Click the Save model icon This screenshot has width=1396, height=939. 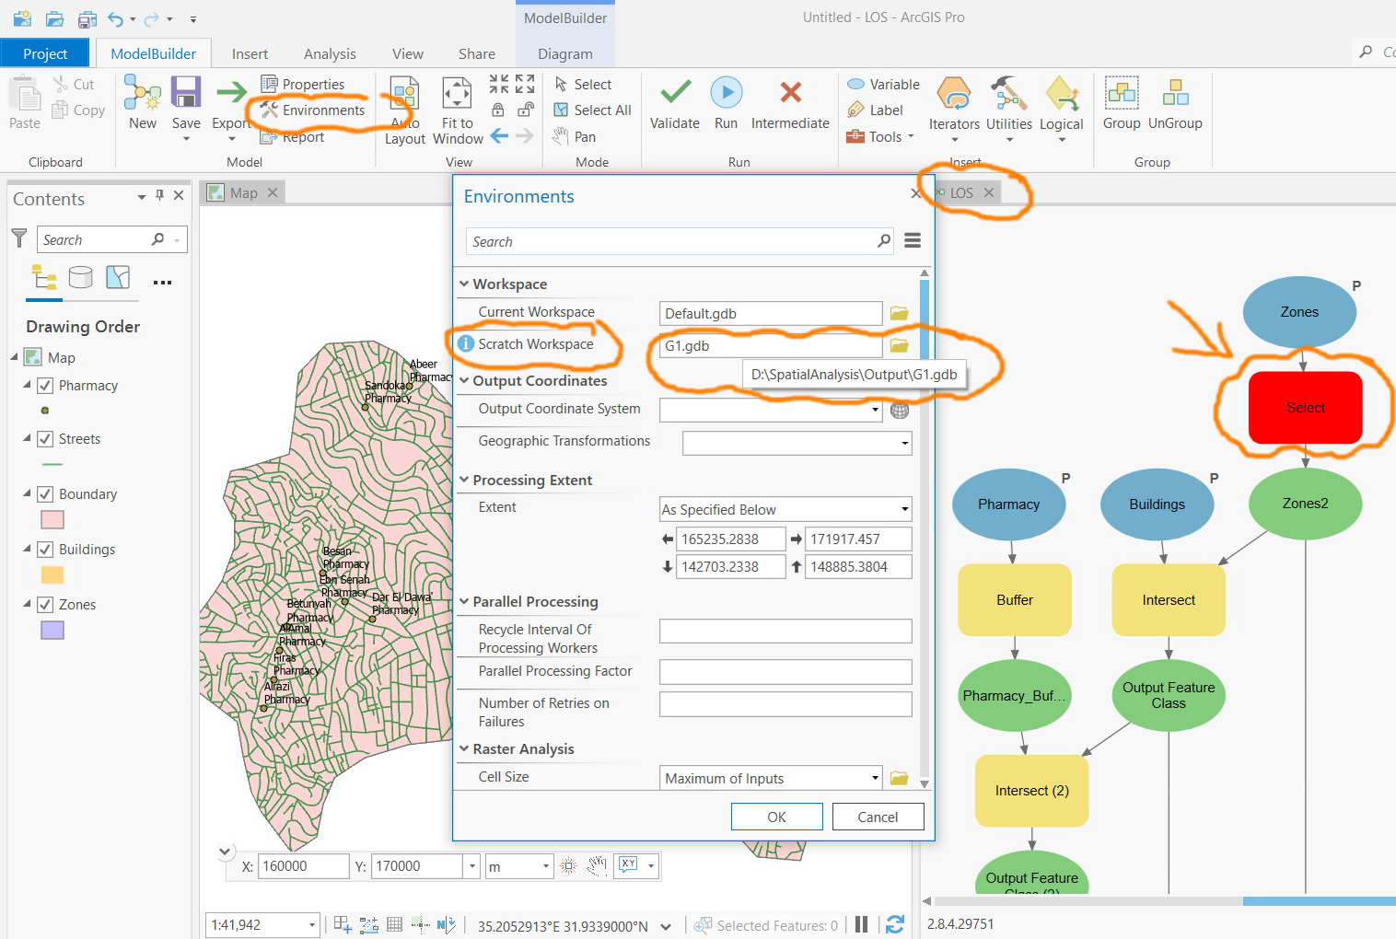click(x=186, y=93)
